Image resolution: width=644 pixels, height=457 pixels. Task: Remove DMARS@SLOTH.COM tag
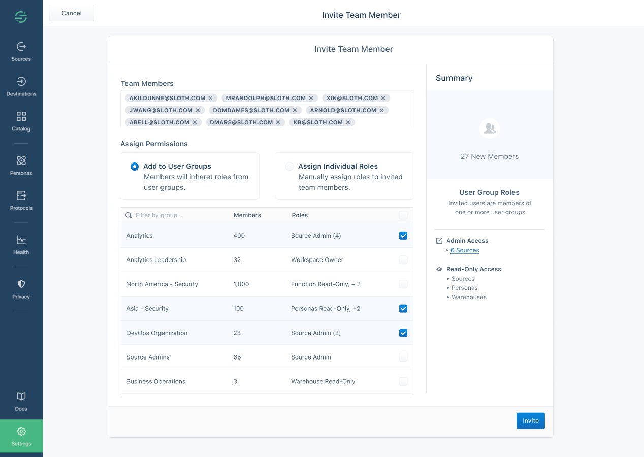tap(278, 122)
